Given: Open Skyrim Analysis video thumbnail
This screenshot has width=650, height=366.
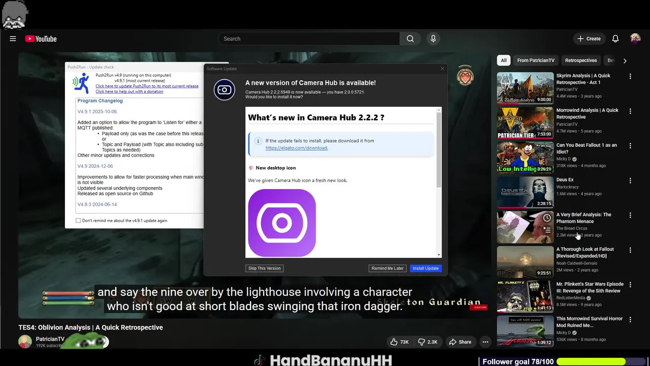Looking at the screenshot, I should click(525, 88).
